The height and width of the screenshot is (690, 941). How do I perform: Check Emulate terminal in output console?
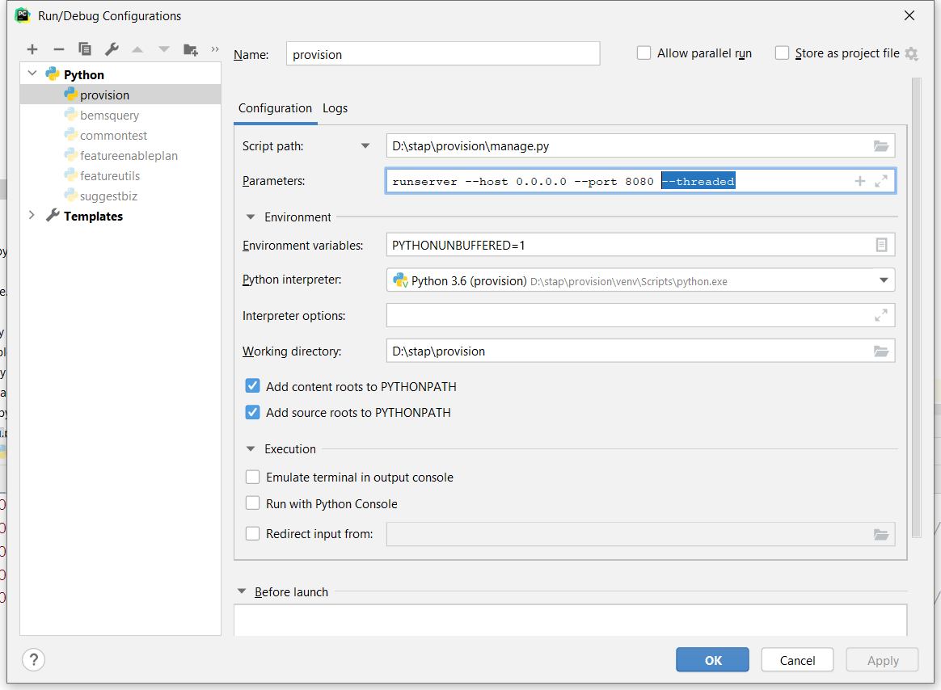[253, 478]
